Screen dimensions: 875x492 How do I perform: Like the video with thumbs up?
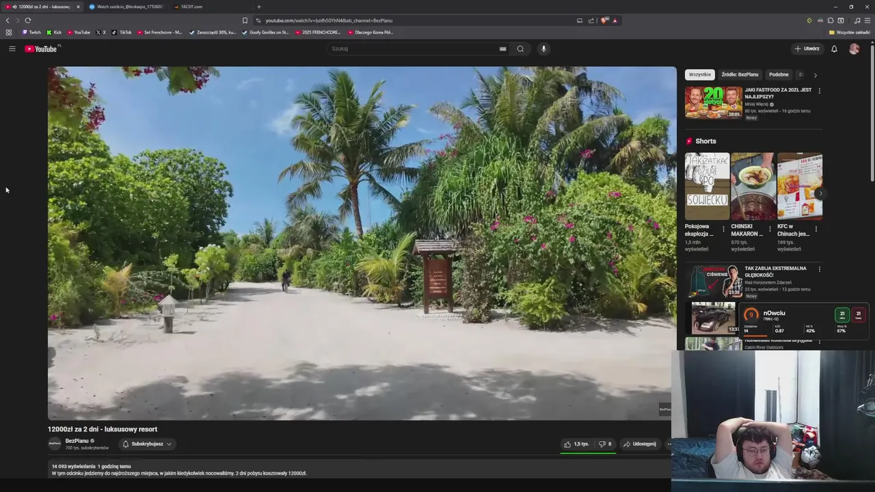(x=577, y=444)
